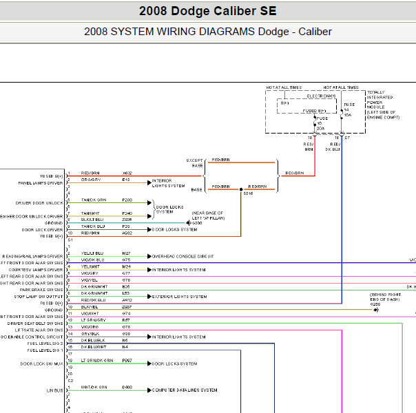Click the 'COURTESY LAMPS DRIVER' pin label
Screen dimensions: 416x413
pyautogui.click(x=36, y=270)
